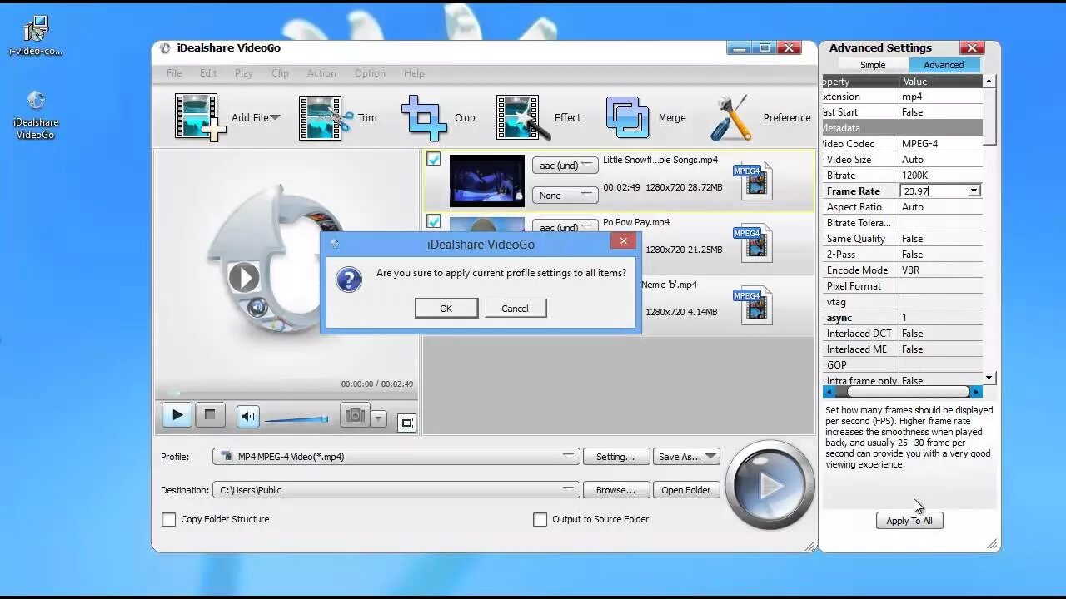1066x599 pixels.
Task: Open the Effect tool
Action: (523, 117)
